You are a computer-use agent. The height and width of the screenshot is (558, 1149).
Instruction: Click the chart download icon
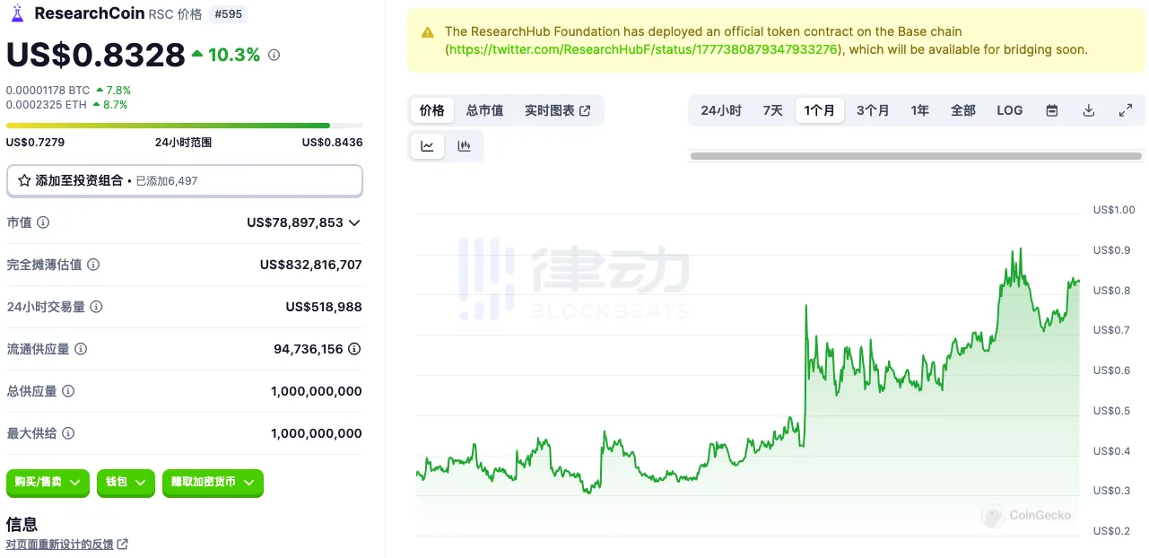1088,109
